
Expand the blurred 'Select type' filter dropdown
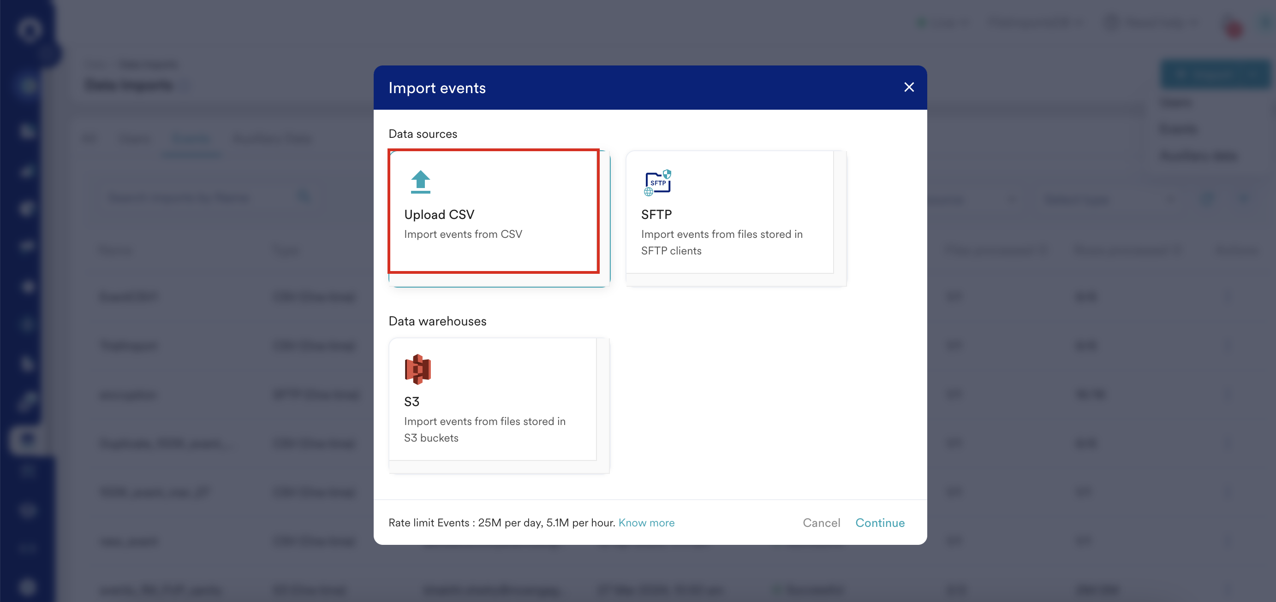[1108, 200]
